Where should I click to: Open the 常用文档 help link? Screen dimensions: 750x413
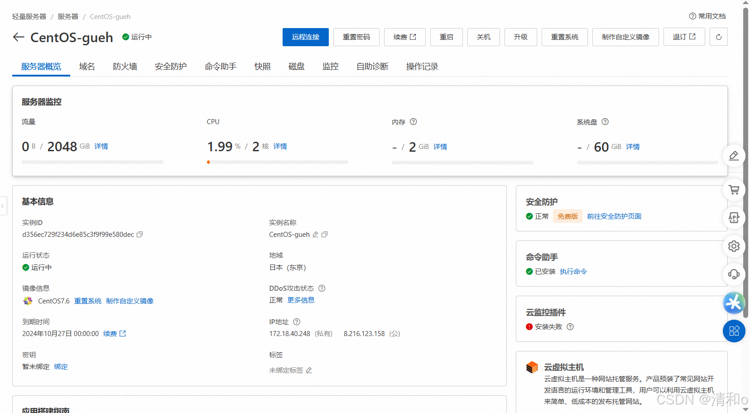pyautogui.click(x=707, y=16)
